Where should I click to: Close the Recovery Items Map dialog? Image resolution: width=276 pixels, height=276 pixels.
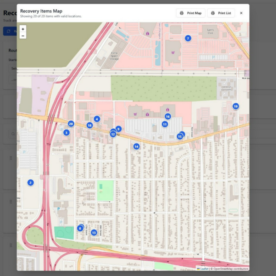(241, 13)
